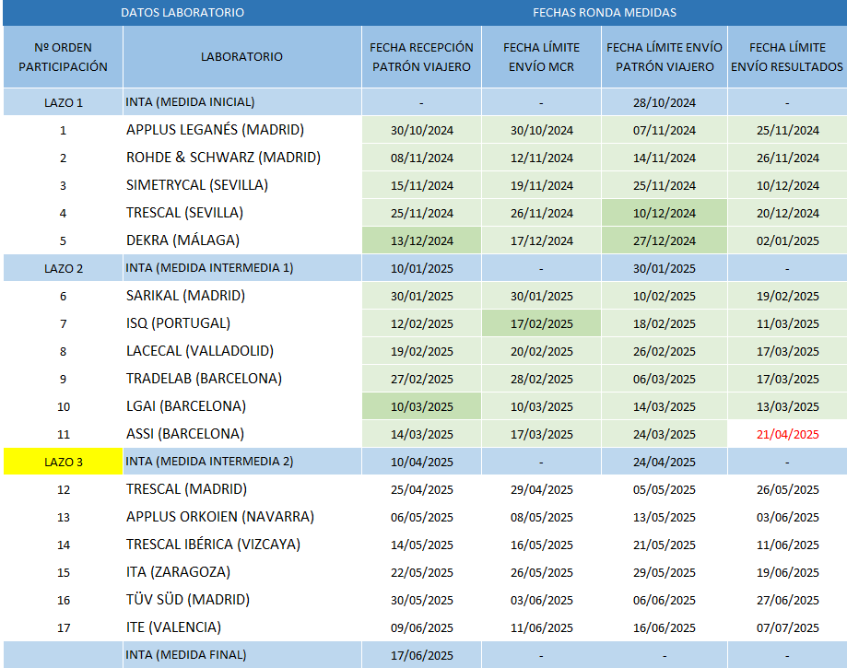The height and width of the screenshot is (668, 847).
Task: Click 02/01/2025 results deadline for DEKRA
Action: (x=788, y=240)
